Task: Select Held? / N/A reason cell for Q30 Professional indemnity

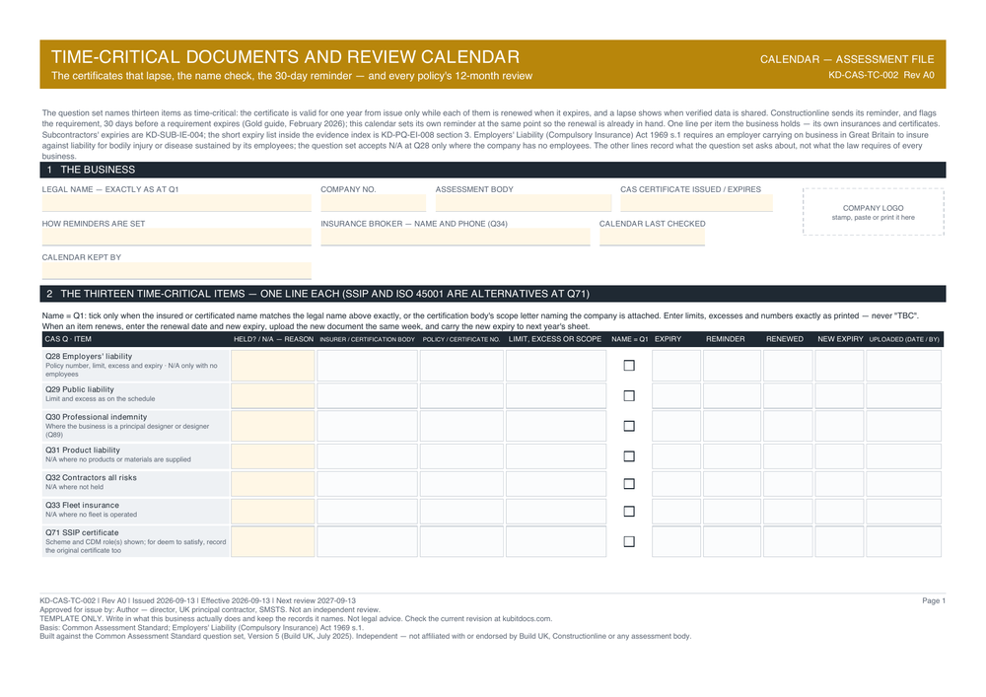Action: [x=273, y=426]
